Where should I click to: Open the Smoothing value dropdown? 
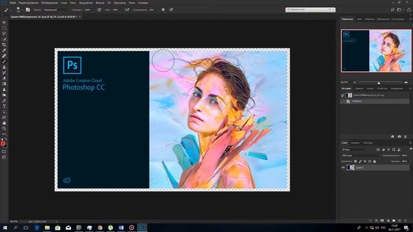point(157,10)
